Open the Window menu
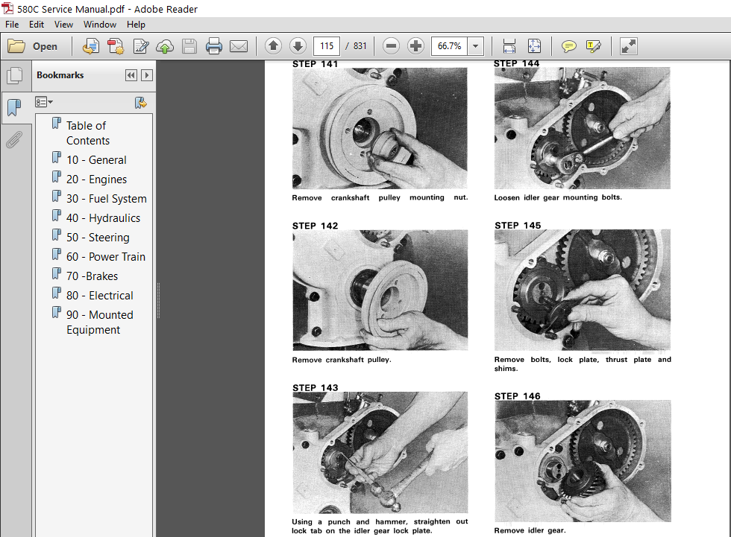 point(100,24)
